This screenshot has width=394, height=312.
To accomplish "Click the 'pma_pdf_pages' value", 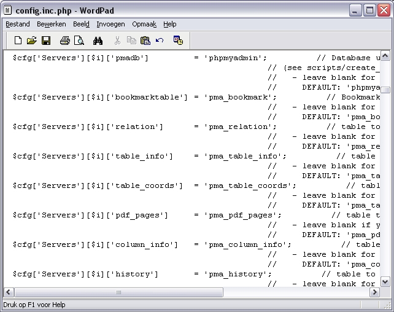I will coord(243,215).
